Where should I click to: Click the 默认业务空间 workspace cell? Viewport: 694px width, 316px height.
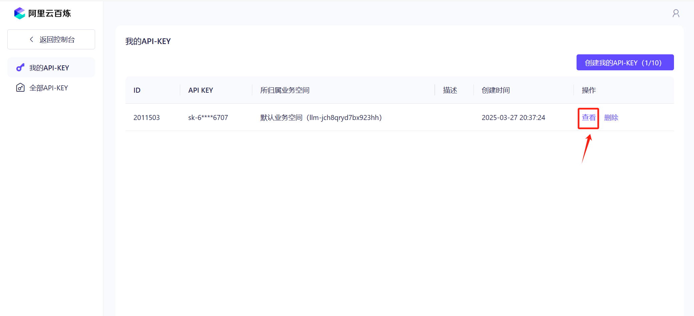[x=321, y=118]
